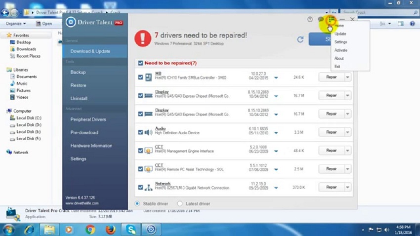
Task: Choose Update from the dropdown menu
Action: point(340,34)
